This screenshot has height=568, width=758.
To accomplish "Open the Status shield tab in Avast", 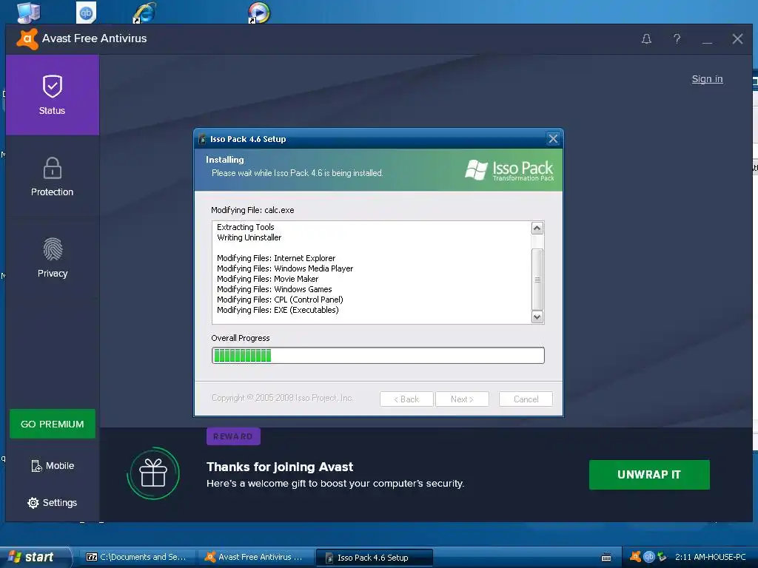I will coord(53,95).
